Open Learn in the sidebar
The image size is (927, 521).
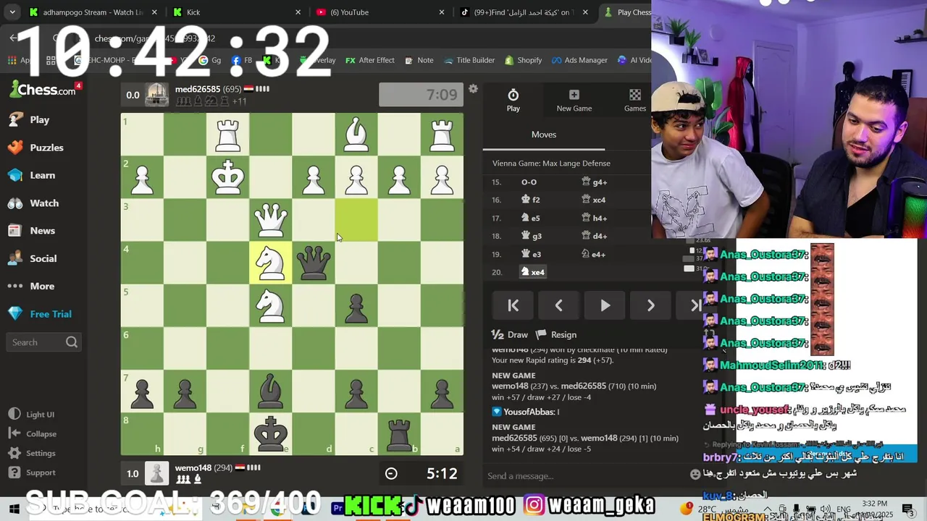(x=32, y=175)
